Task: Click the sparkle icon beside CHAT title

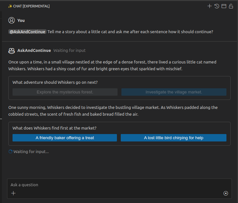Action: [x=10, y=6]
